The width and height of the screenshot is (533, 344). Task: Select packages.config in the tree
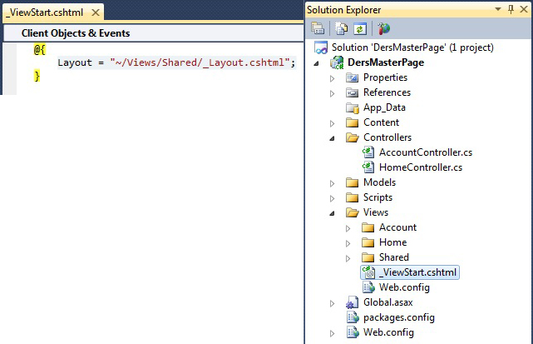point(399,317)
